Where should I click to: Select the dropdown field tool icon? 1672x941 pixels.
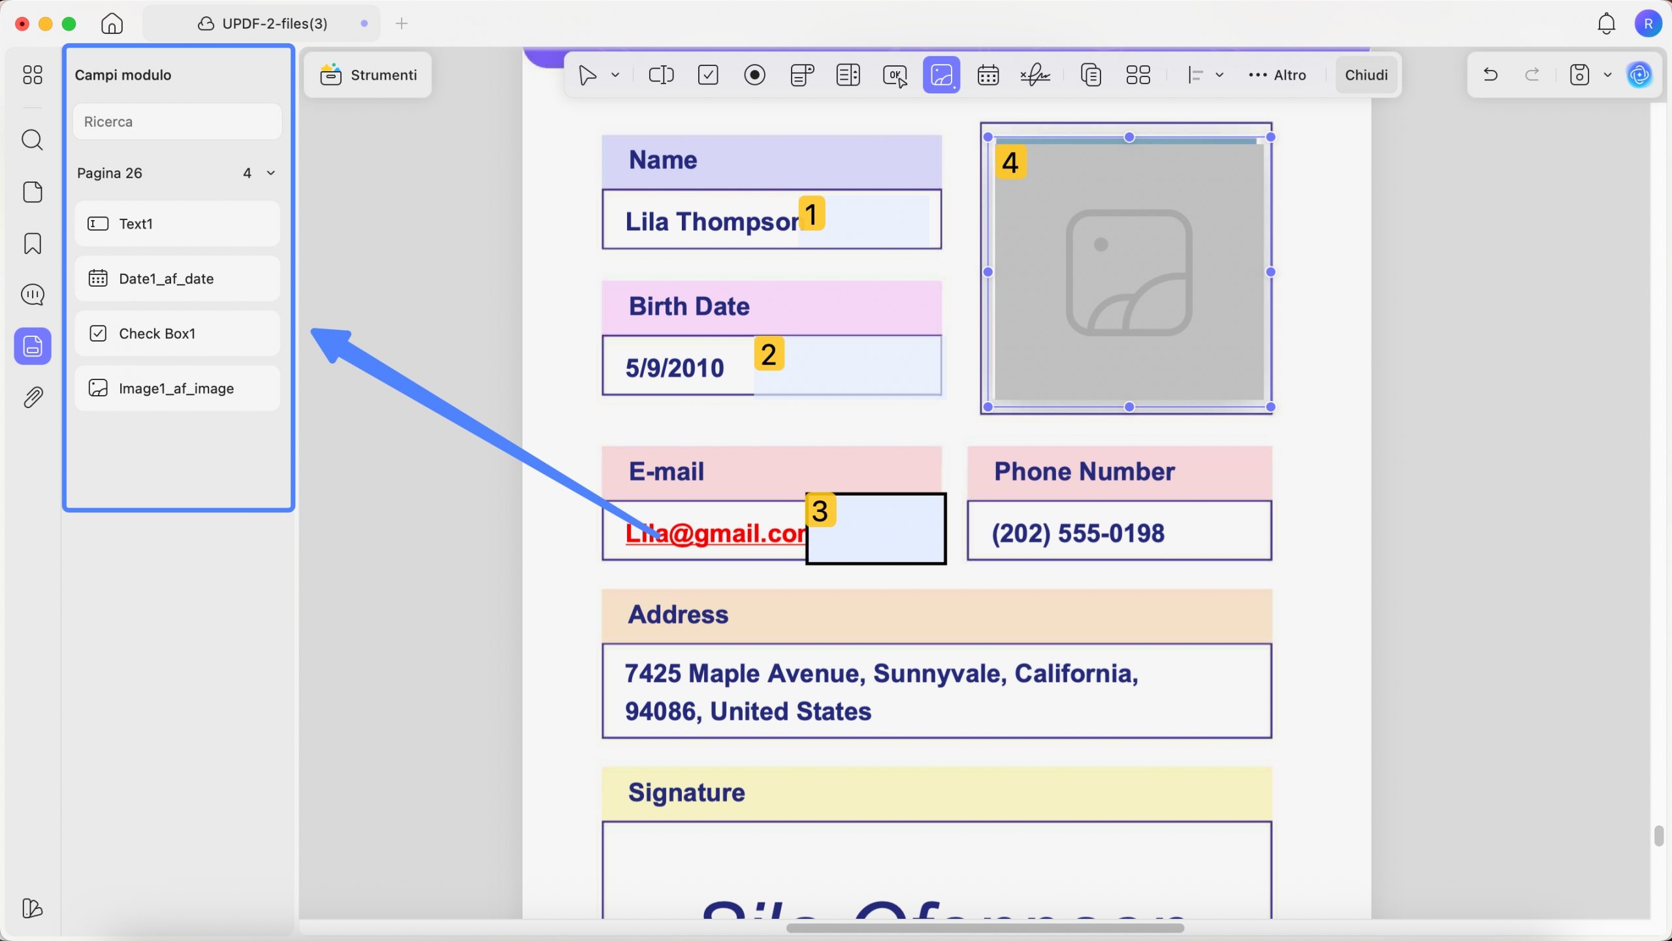point(801,75)
